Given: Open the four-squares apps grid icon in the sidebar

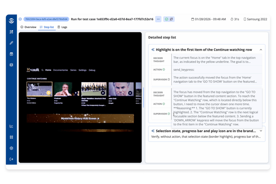Looking at the screenshot, I should 11,137.
